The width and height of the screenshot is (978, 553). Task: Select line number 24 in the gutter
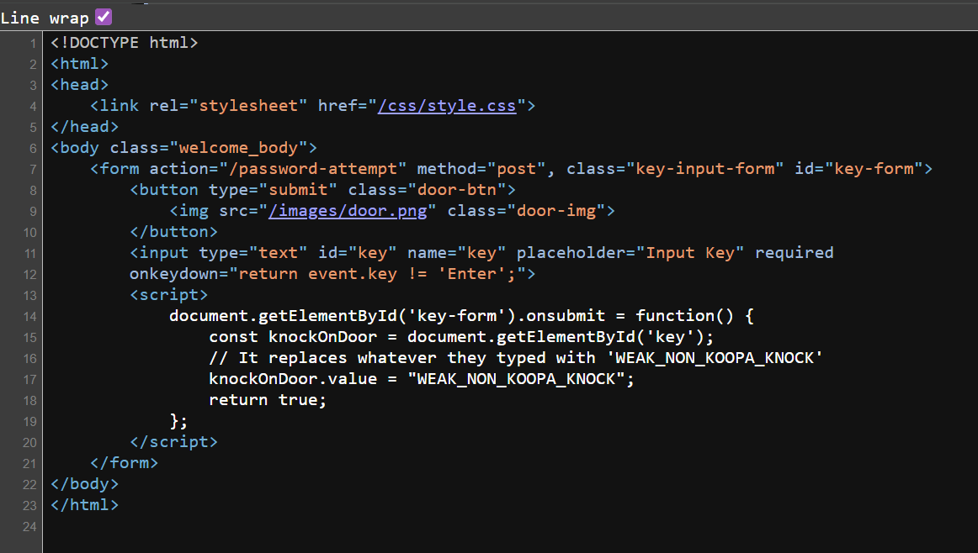tap(29, 526)
